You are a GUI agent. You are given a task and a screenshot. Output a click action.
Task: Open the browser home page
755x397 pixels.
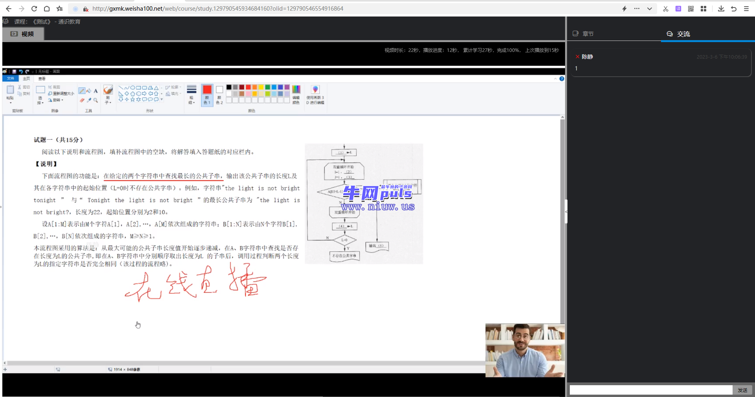coord(47,9)
